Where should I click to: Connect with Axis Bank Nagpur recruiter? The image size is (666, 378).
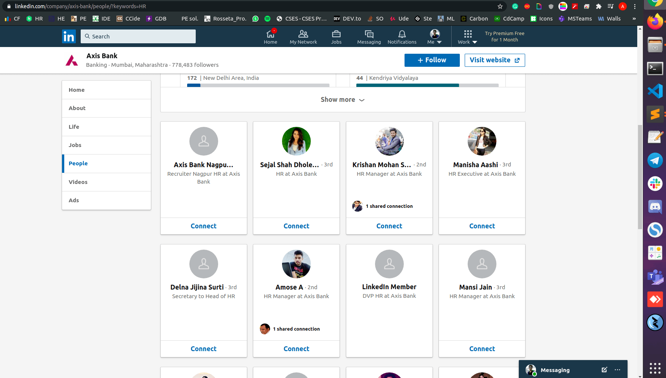(x=204, y=226)
